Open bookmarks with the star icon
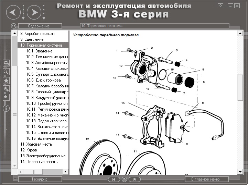This screenshot has width=248, height=185. coord(6,81)
